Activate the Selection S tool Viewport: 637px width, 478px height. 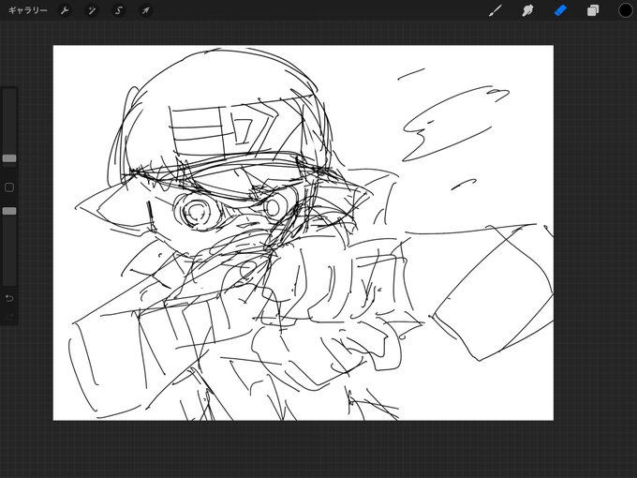(x=119, y=10)
